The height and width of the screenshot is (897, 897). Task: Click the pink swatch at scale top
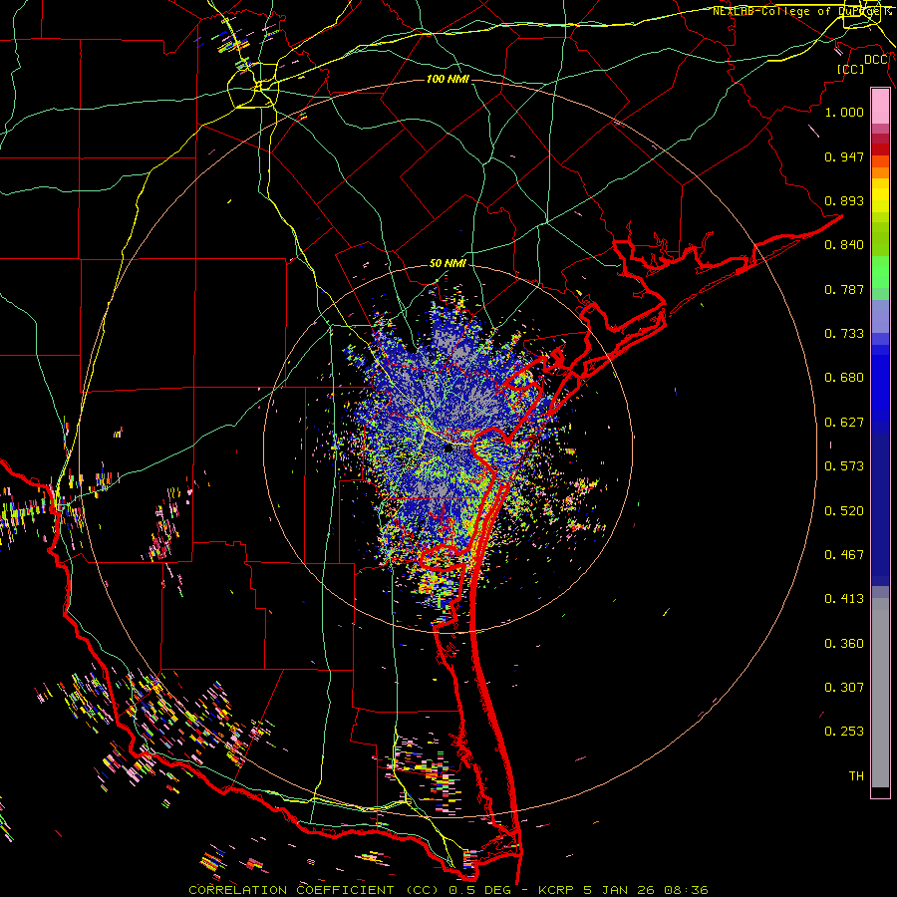880,106
